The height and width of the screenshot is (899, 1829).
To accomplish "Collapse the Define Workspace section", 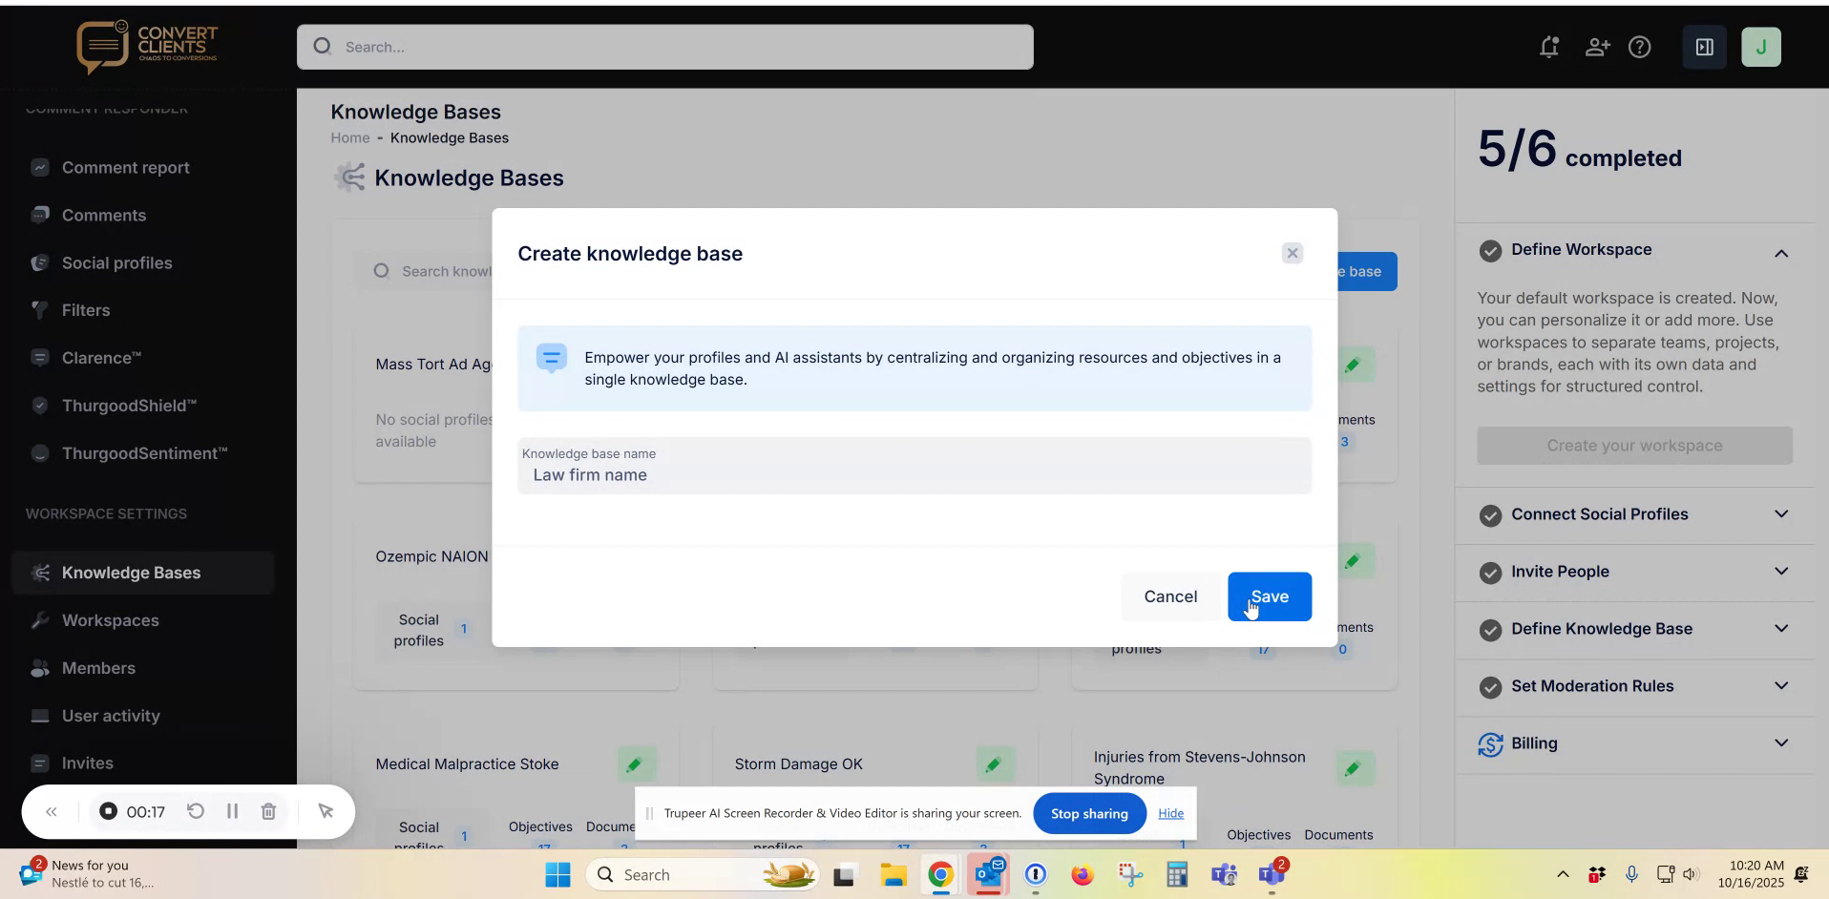I will click(x=1781, y=251).
